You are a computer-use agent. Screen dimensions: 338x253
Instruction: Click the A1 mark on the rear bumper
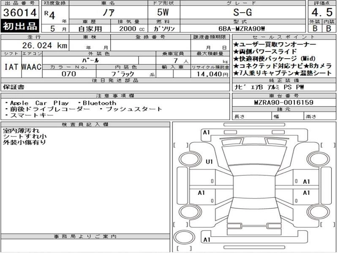point(207,240)
